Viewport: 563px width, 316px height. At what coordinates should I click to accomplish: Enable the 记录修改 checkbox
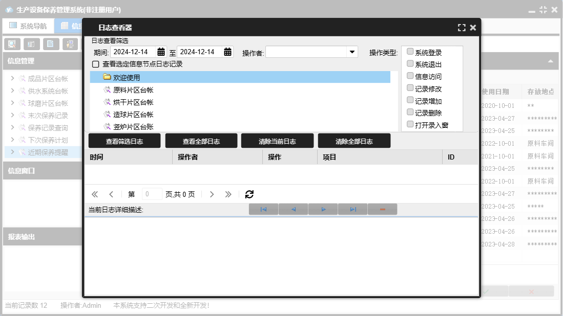[410, 88]
